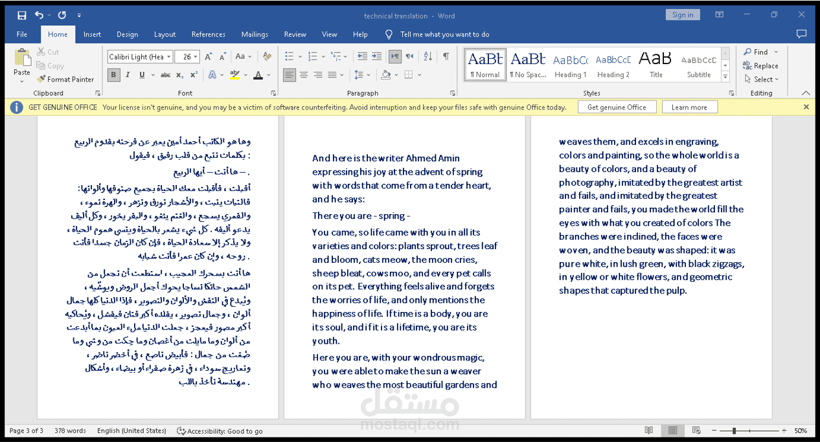Switch to Web Layout view in status bar
The height and width of the screenshot is (442, 820).
696,430
